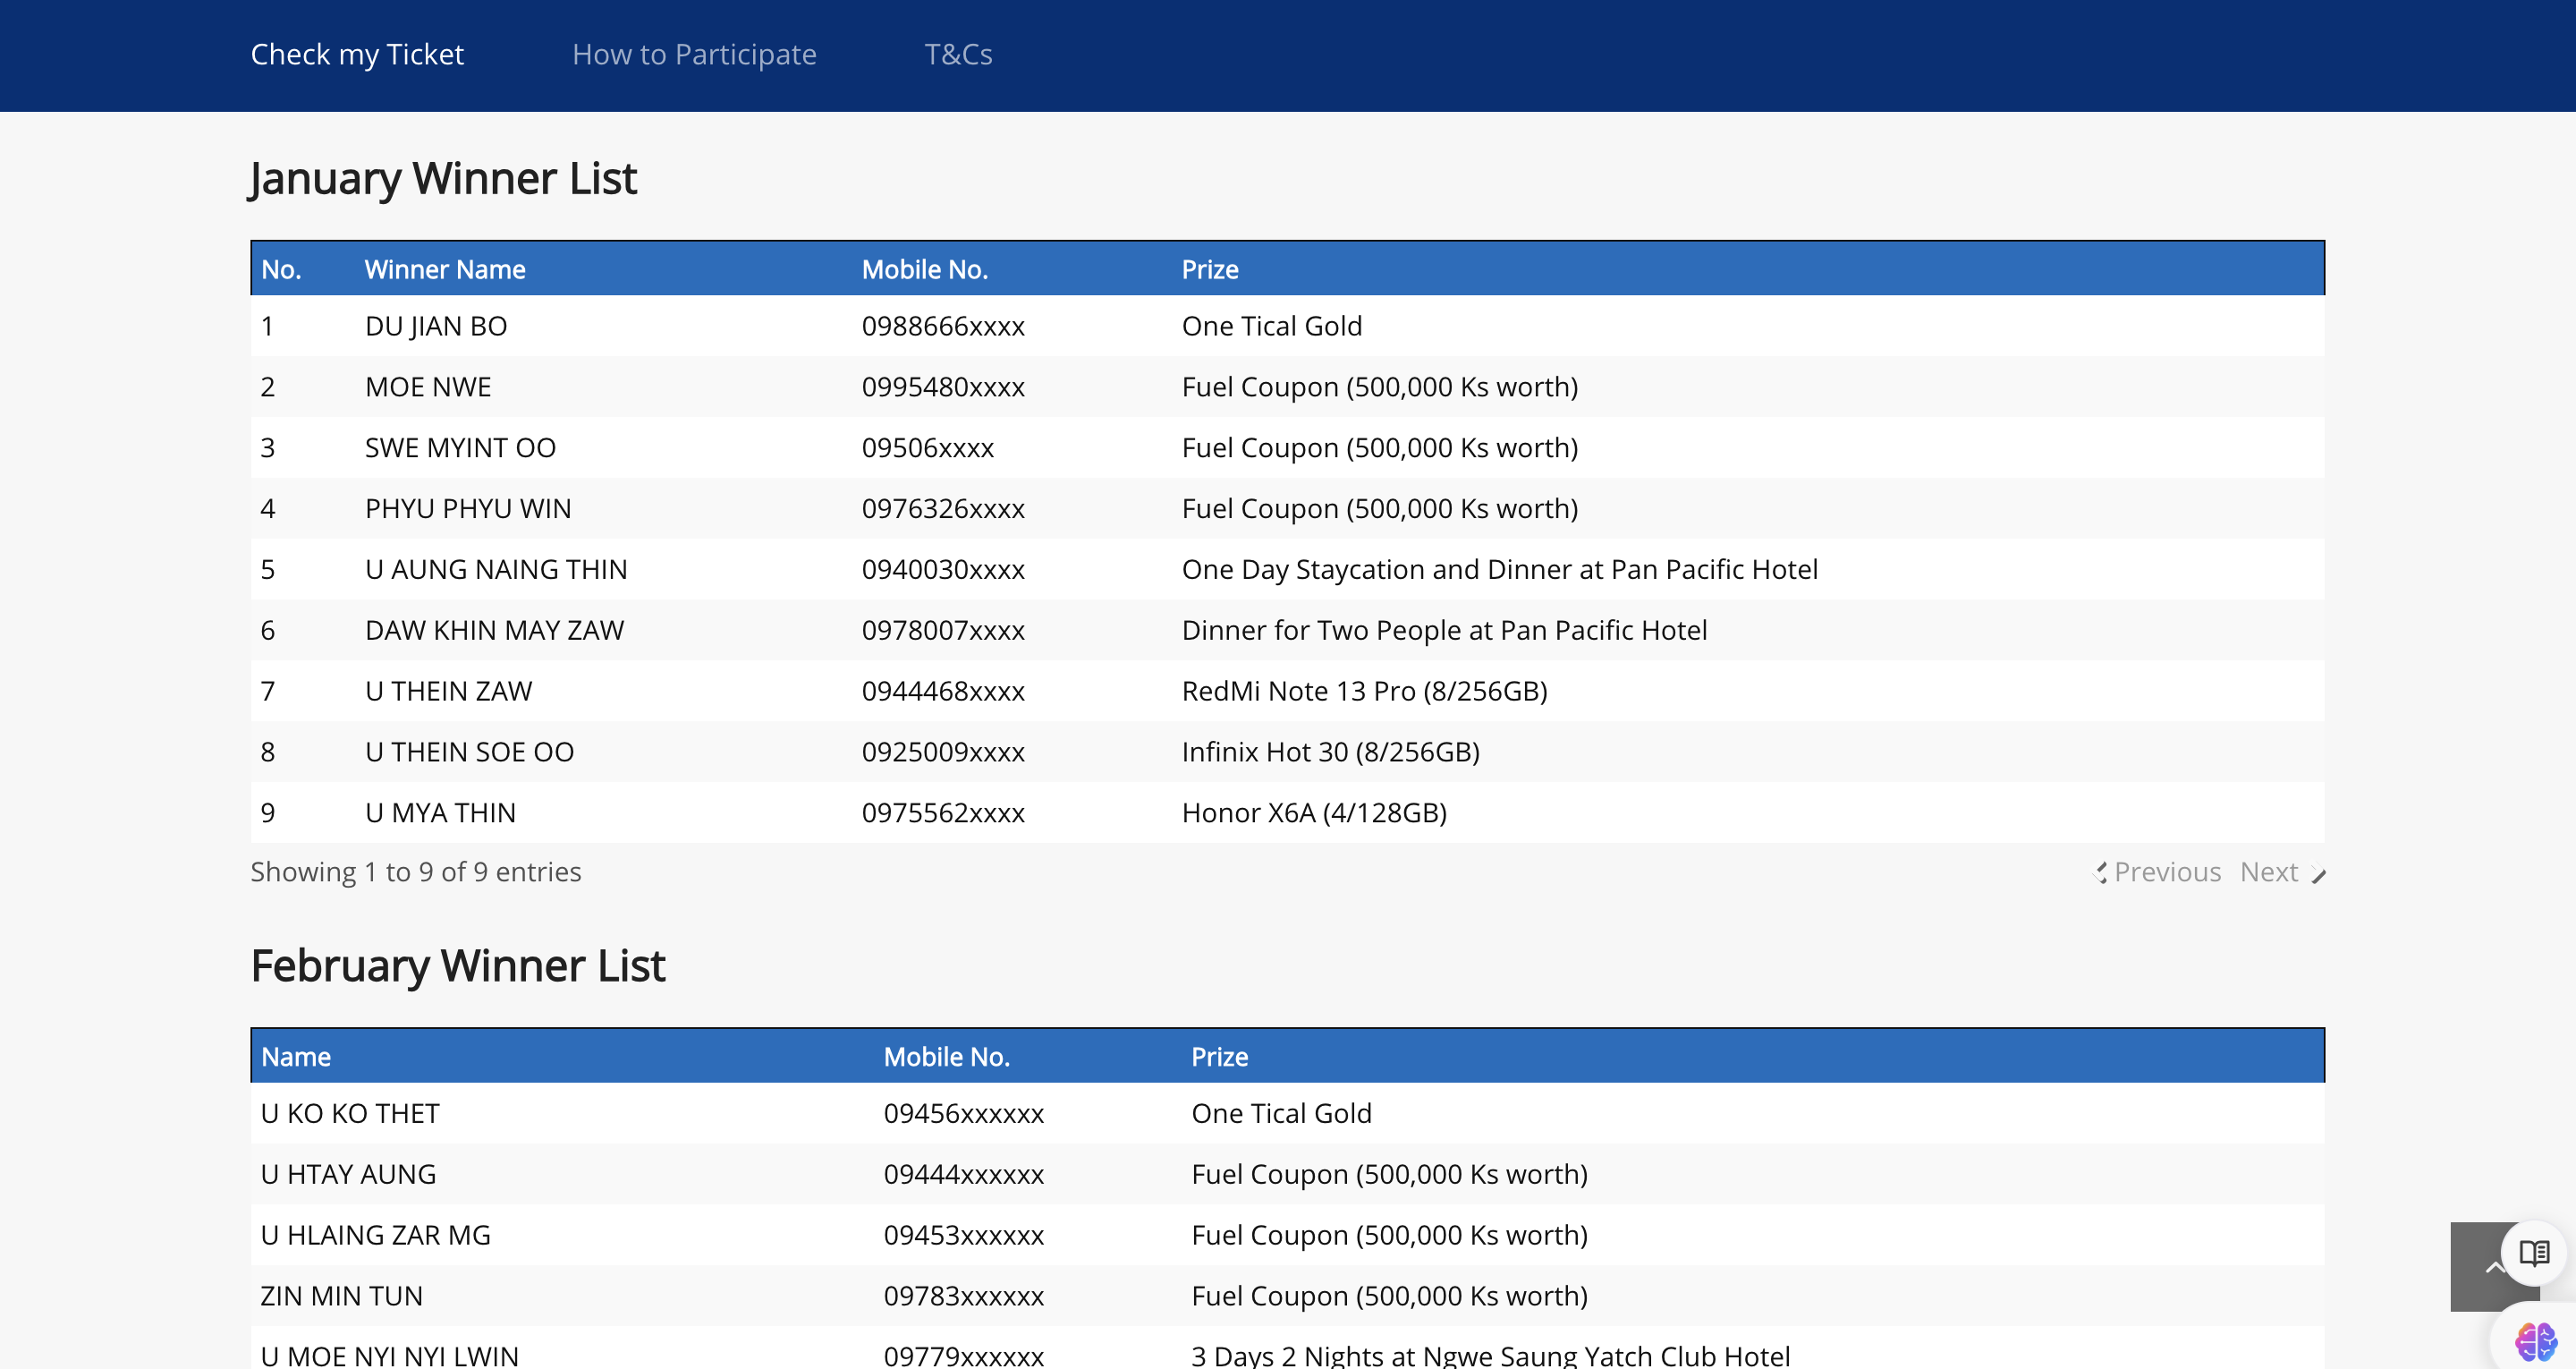The image size is (2576, 1369).
Task: Open the reader mode book icon
Action: tap(2534, 1252)
